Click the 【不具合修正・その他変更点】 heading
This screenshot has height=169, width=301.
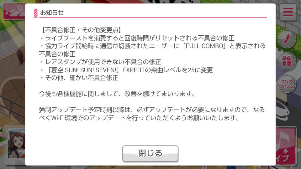click(x=81, y=30)
